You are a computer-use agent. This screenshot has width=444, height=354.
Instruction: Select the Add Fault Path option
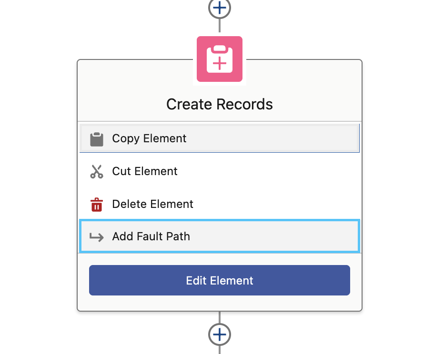pyautogui.click(x=151, y=236)
